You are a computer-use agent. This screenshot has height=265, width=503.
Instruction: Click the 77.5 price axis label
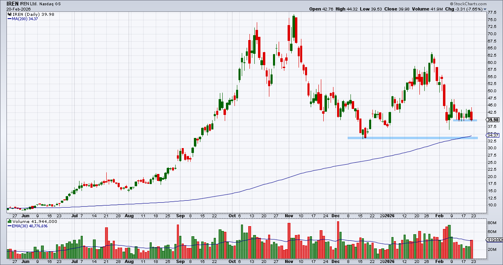click(492, 13)
